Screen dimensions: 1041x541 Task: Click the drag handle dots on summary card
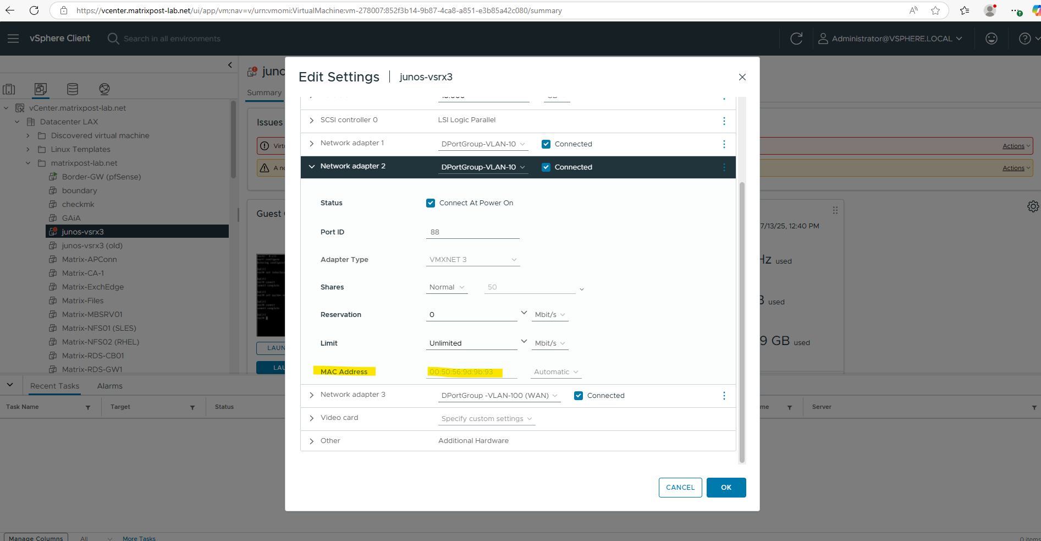[x=835, y=210]
